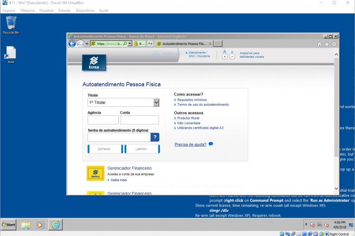Click the page scrollbar down arrow
Screen dimensions: 355x236
(337, 189)
